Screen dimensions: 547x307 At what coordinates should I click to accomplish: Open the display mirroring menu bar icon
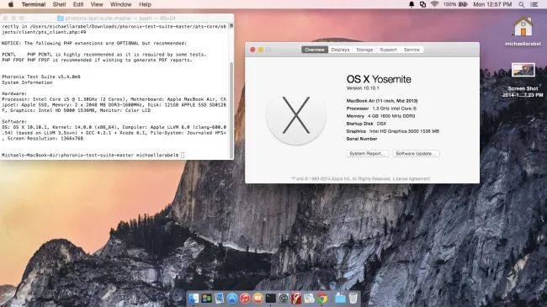(422, 4)
